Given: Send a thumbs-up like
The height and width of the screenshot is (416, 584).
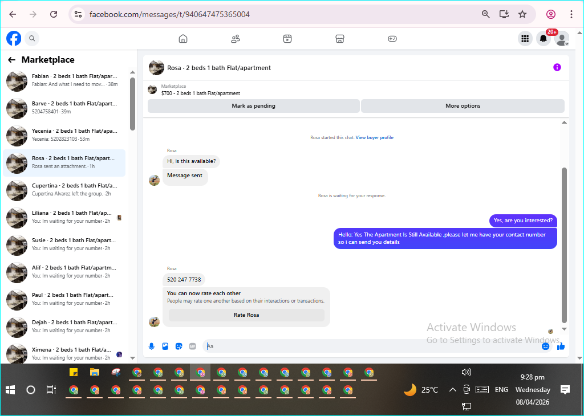Looking at the screenshot, I should pyautogui.click(x=561, y=346).
